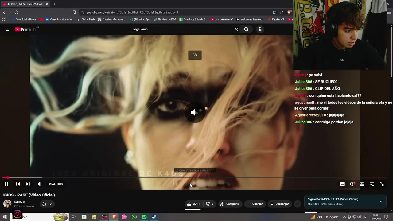Image resolution: width=393 pixels, height=221 pixels.
Task: Open Windows Start menu
Action: pos(5,217)
